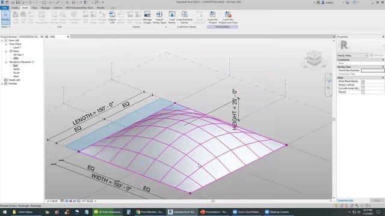The height and width of the screenshot is (216, 385).
Task: Click Load into Project and Close
Action: coord(228,17)
